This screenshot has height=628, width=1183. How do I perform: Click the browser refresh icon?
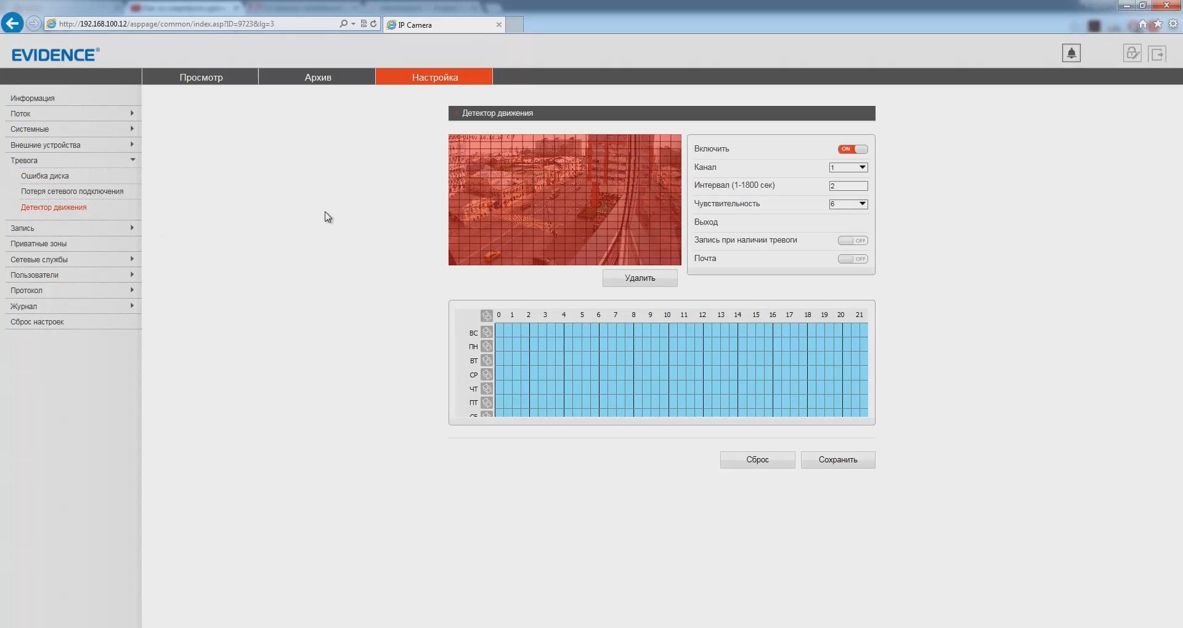pyautogui.click(x=373, y=24)
